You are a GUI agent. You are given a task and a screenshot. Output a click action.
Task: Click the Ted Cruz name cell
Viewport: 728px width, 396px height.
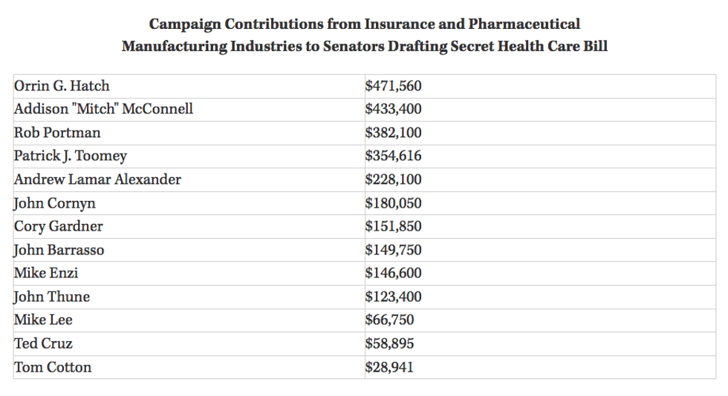tap(43, 343)
